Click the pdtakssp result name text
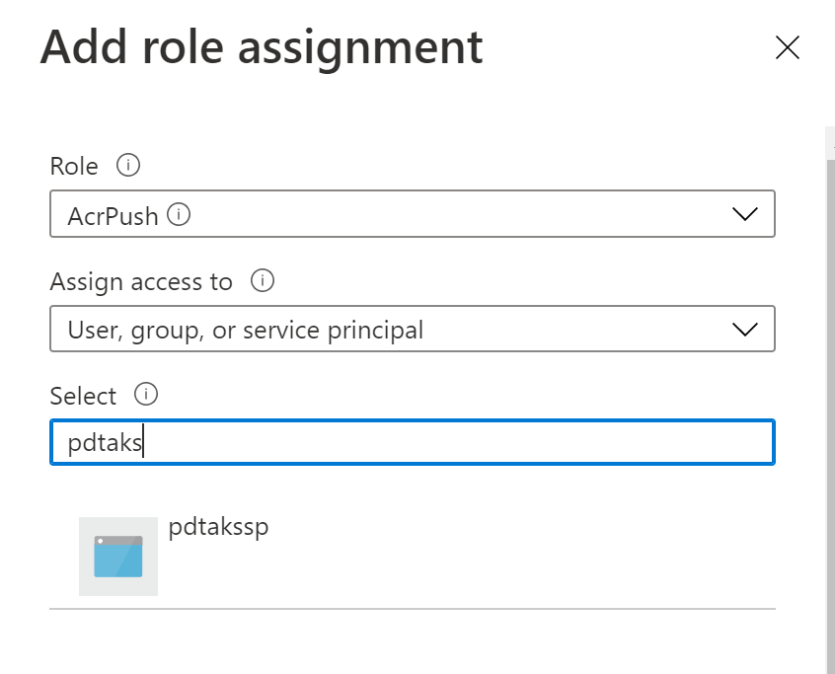The width and height of the screenshot is (835, 674). (x=218, y=527)
